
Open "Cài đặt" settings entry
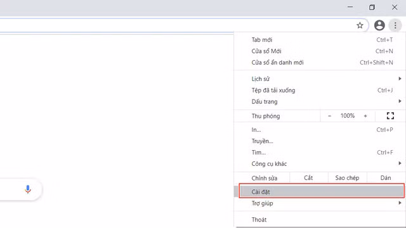[322, 191]
